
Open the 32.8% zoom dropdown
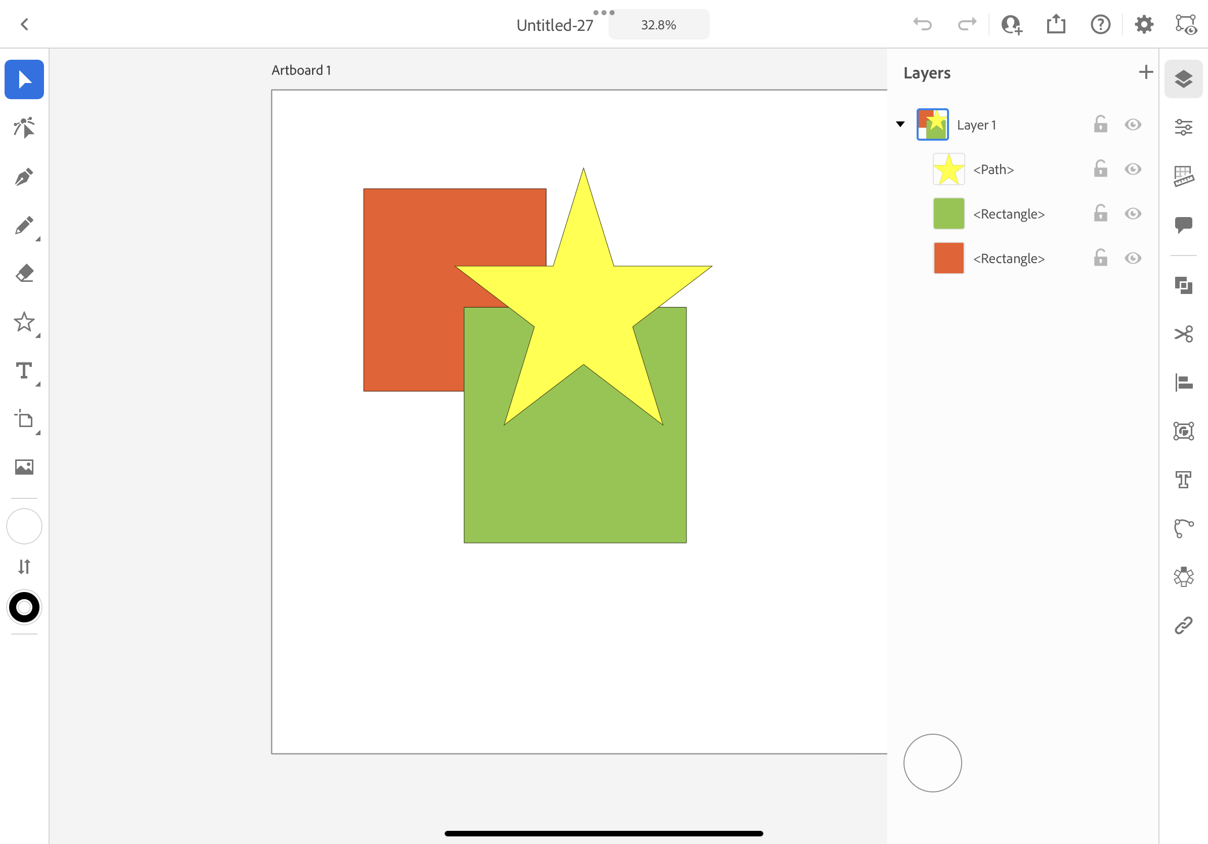[658, 25]
